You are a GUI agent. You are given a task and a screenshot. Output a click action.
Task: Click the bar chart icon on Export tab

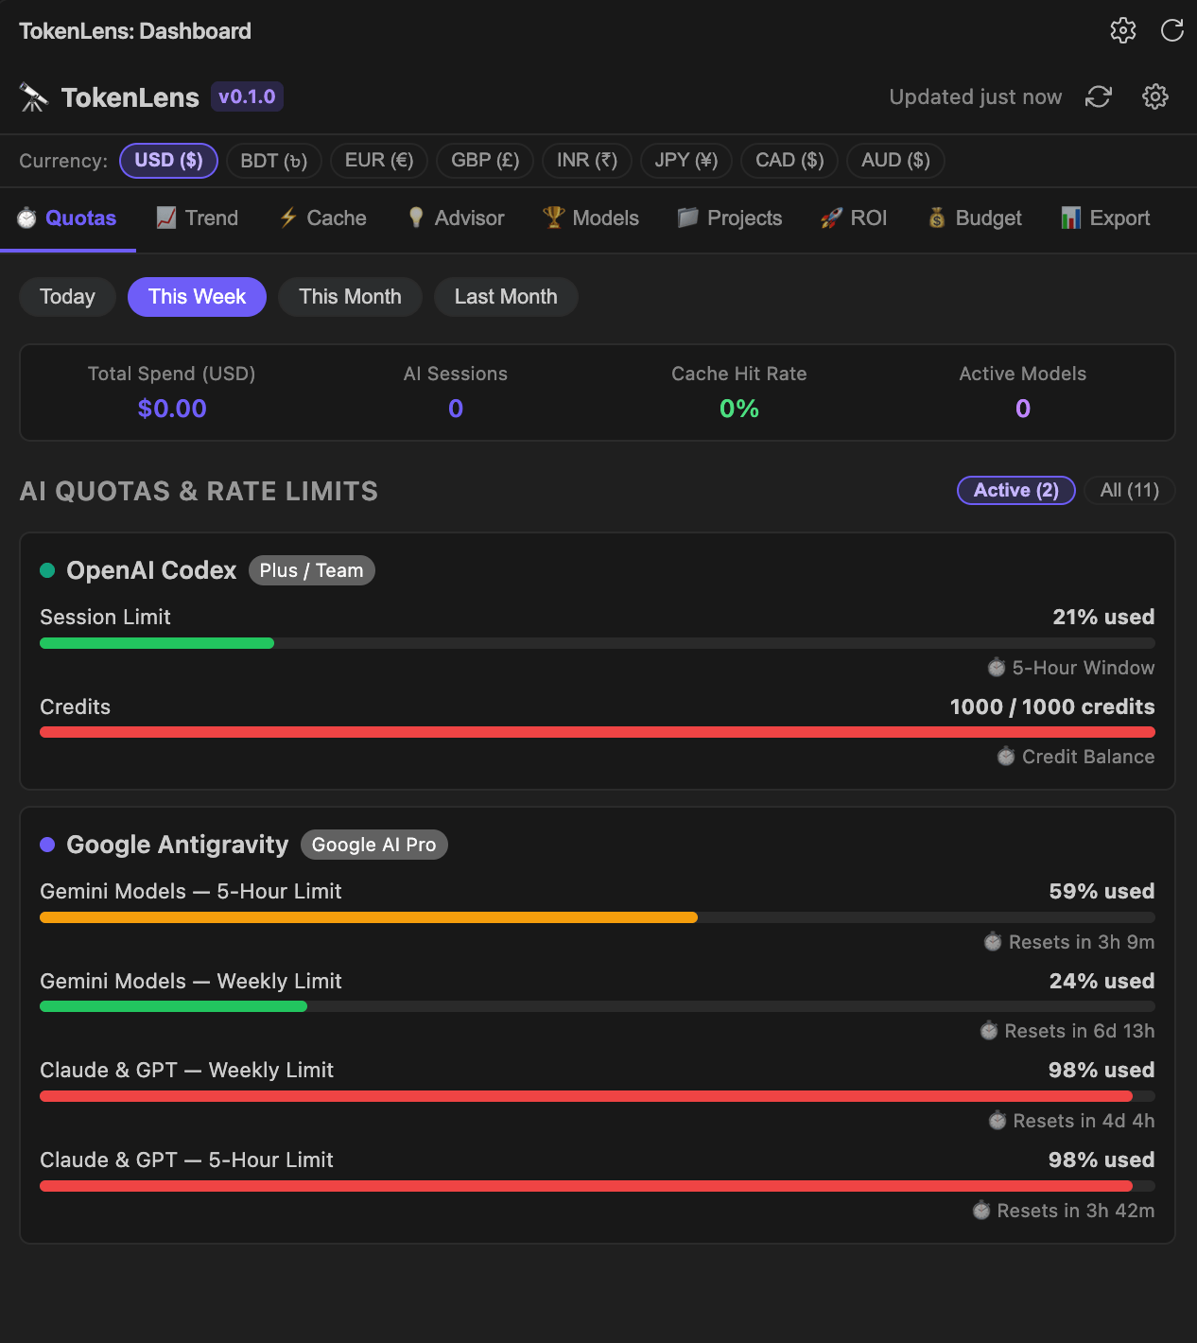coord(1070,218)
